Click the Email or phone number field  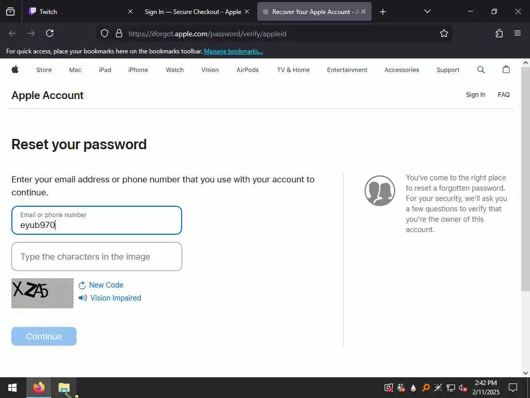97,220
